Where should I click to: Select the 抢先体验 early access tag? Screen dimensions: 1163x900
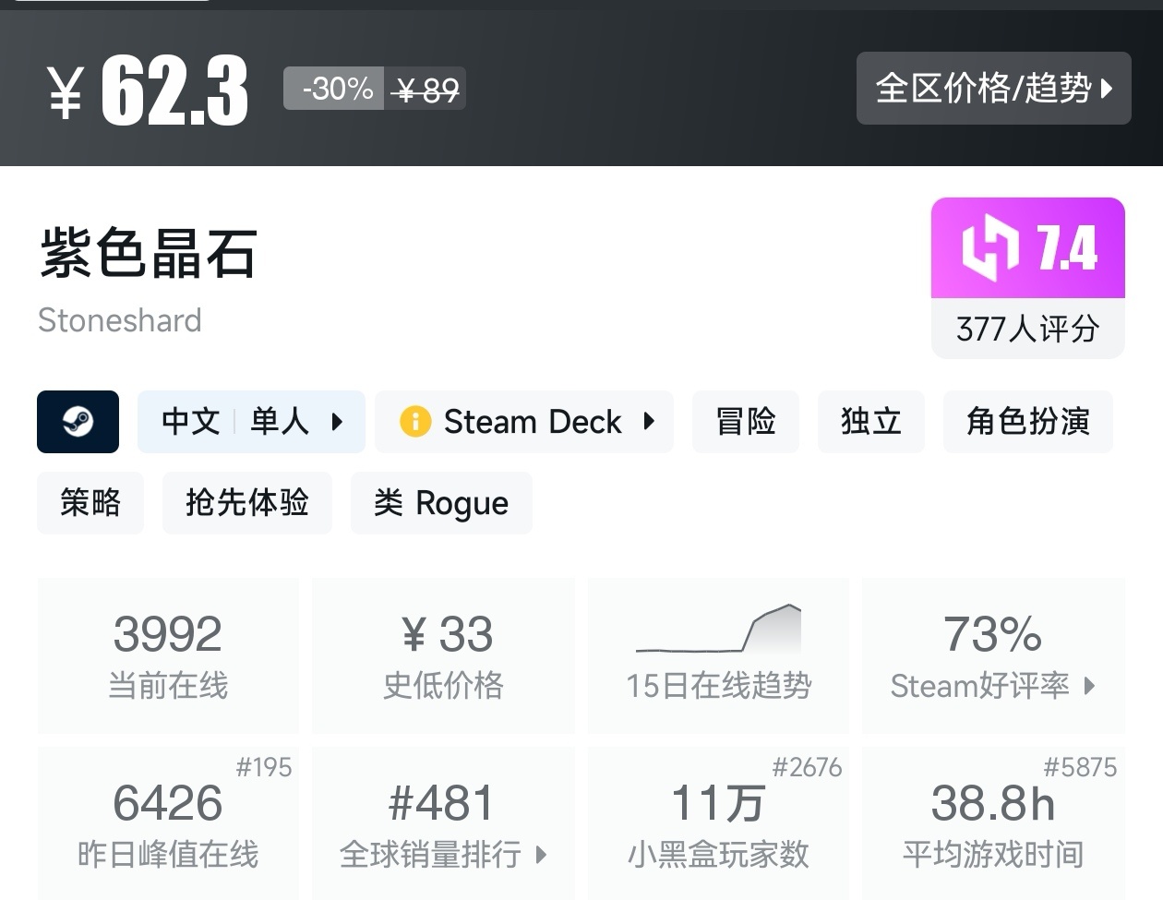[246, 503]
